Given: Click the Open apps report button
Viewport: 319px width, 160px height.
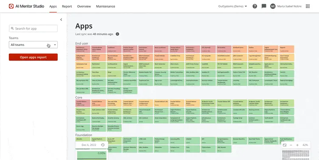Looking at the screenshot, I should click(33, 57).
